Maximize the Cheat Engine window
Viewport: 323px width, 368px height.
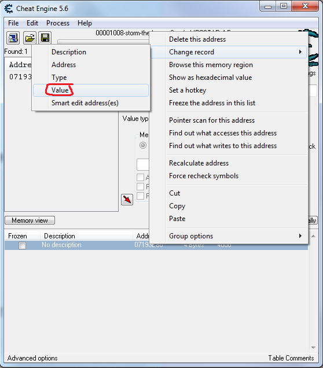point(284,6)
